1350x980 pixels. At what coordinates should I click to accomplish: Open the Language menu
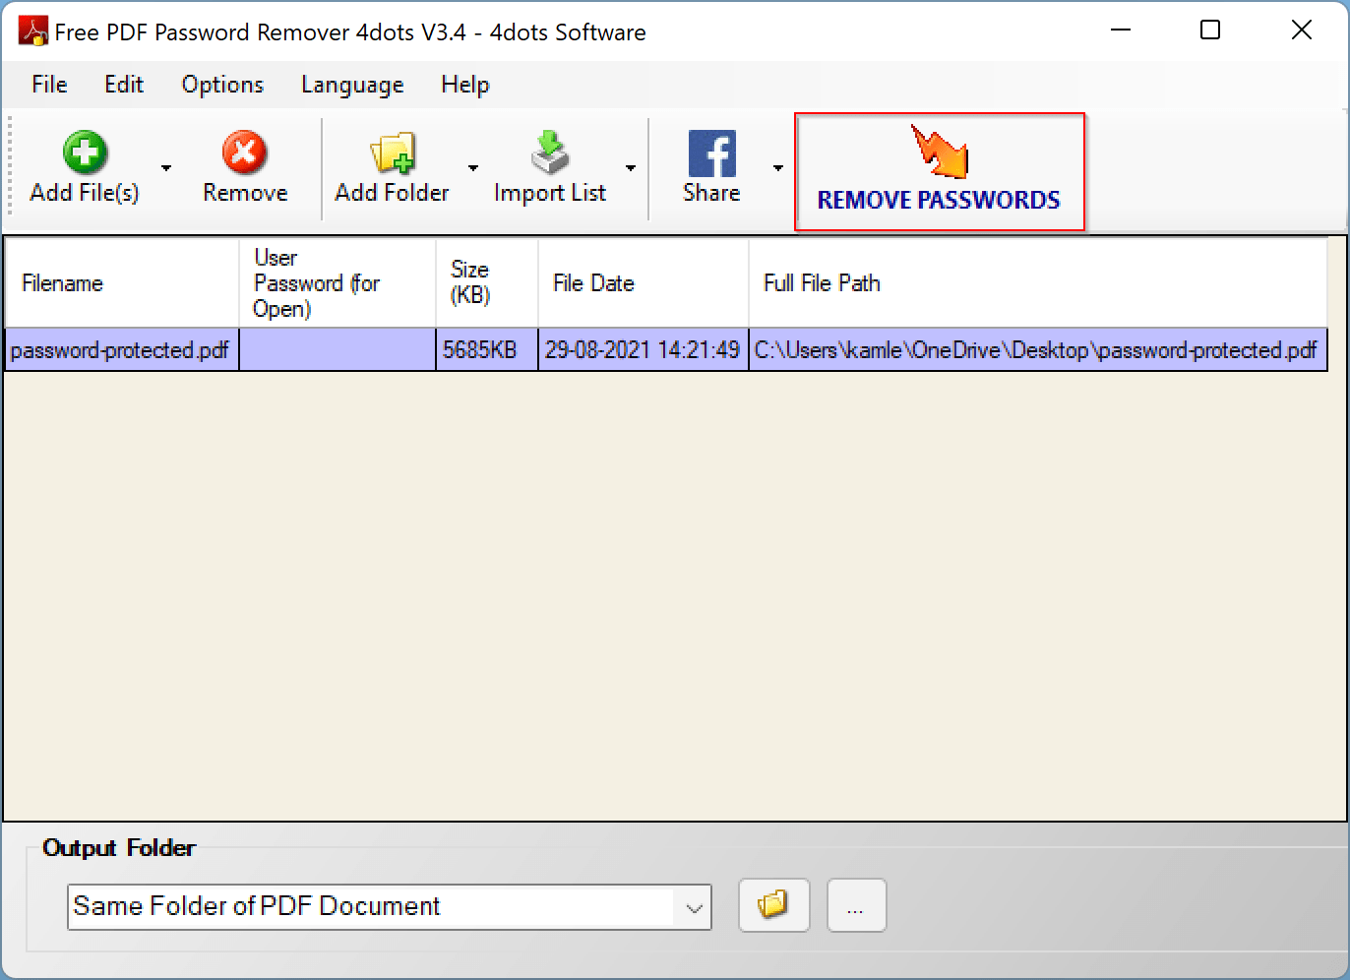coord(351,85)
